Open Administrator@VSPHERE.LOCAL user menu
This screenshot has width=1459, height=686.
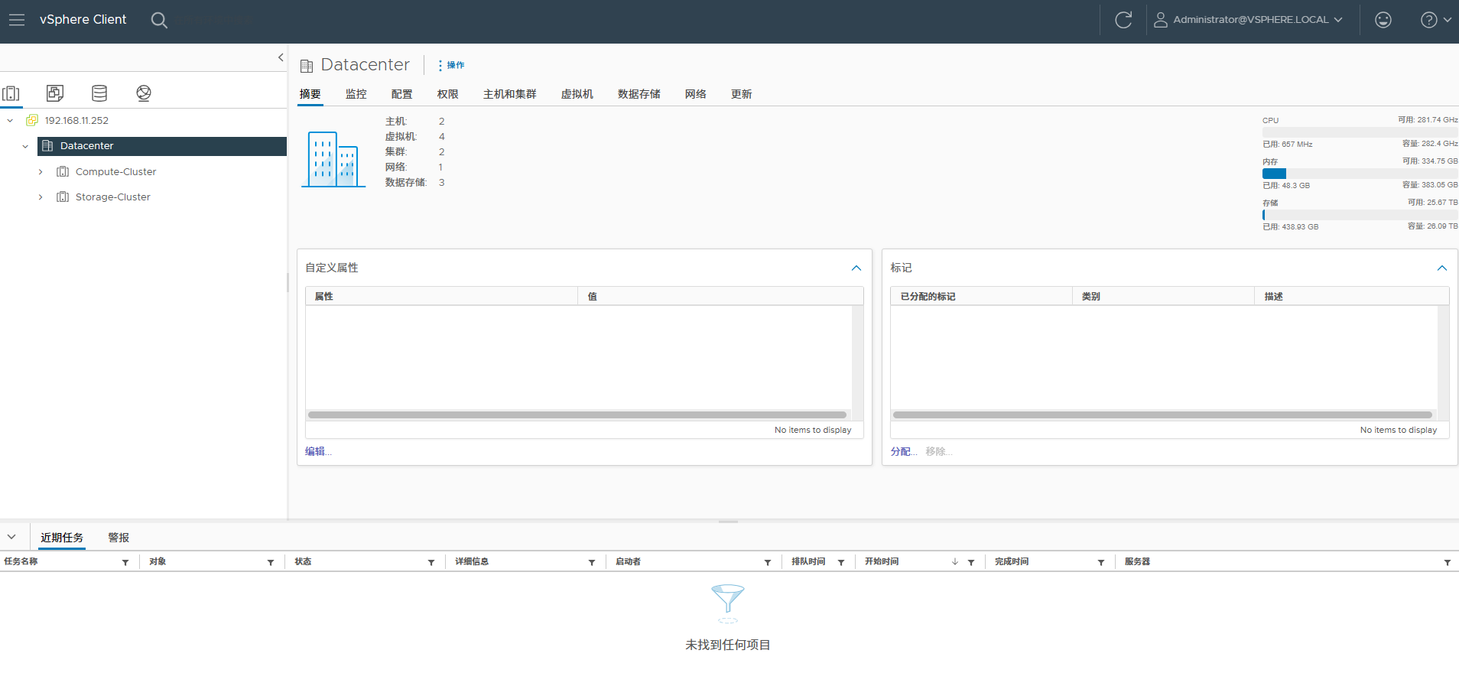click(1248, 20)
